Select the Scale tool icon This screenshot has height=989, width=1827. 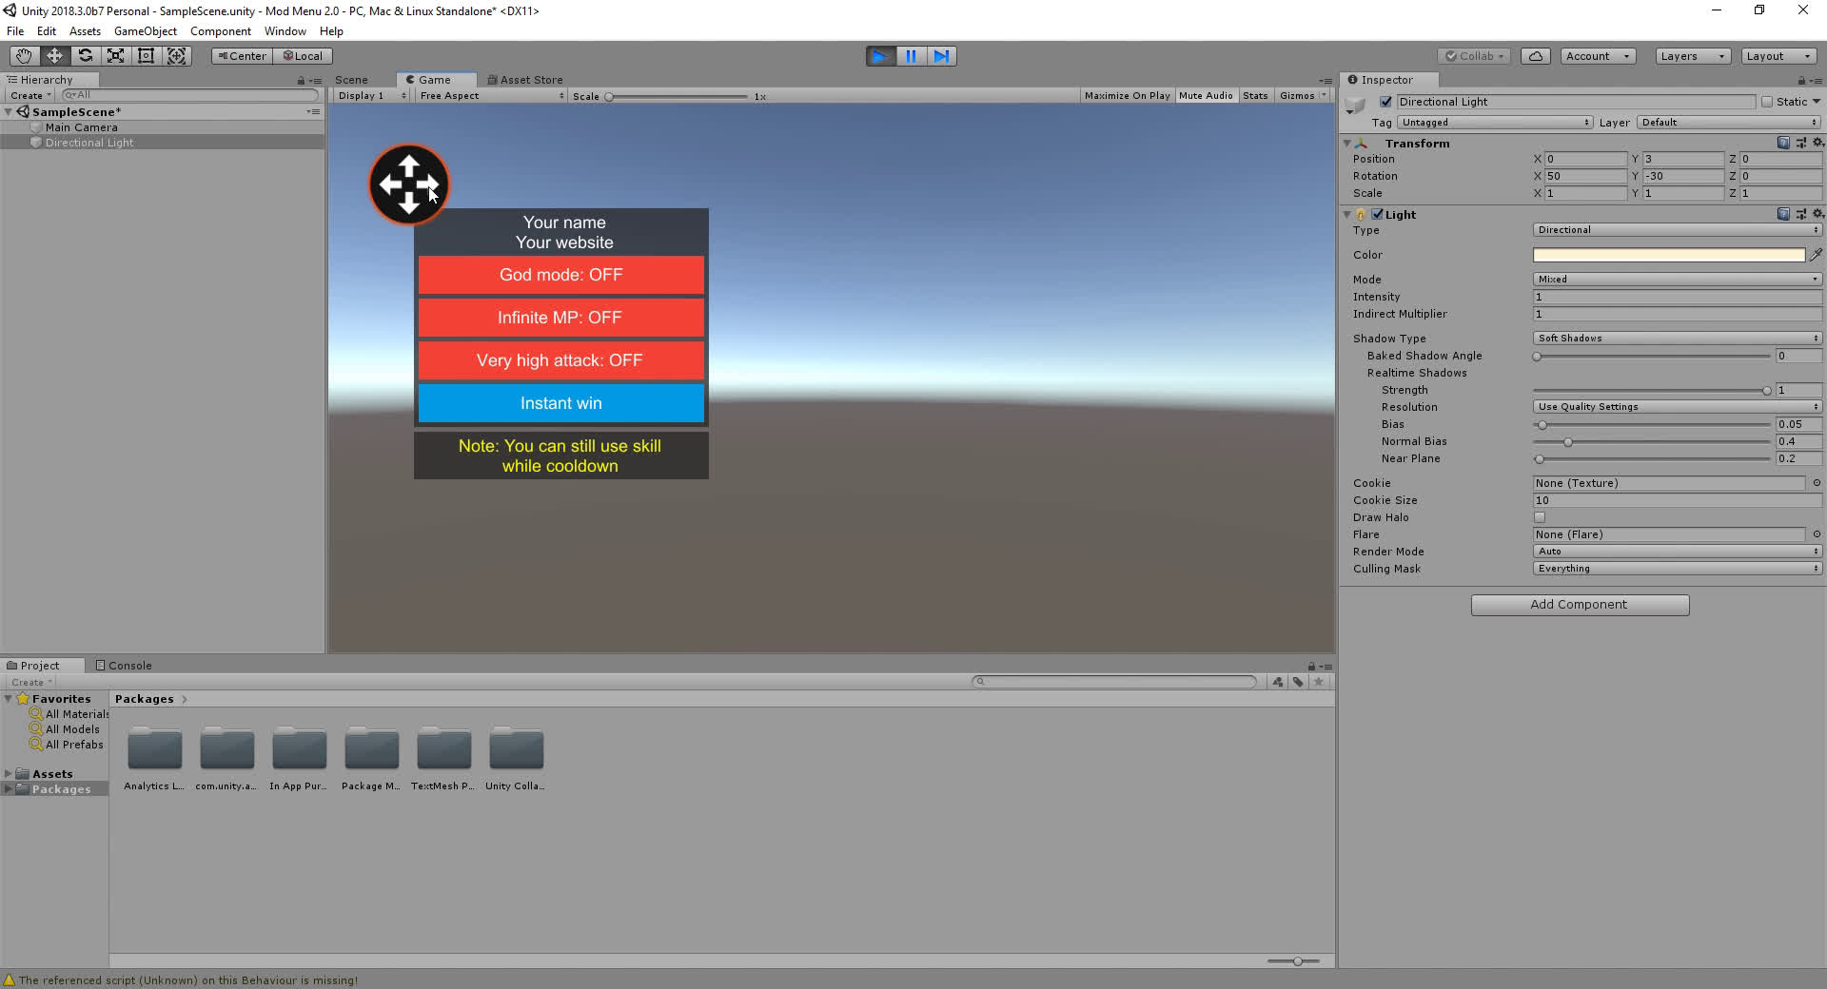click(115, 56)
